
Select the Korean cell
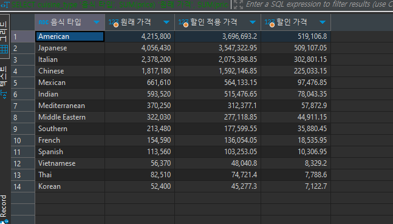click(70, 186)
